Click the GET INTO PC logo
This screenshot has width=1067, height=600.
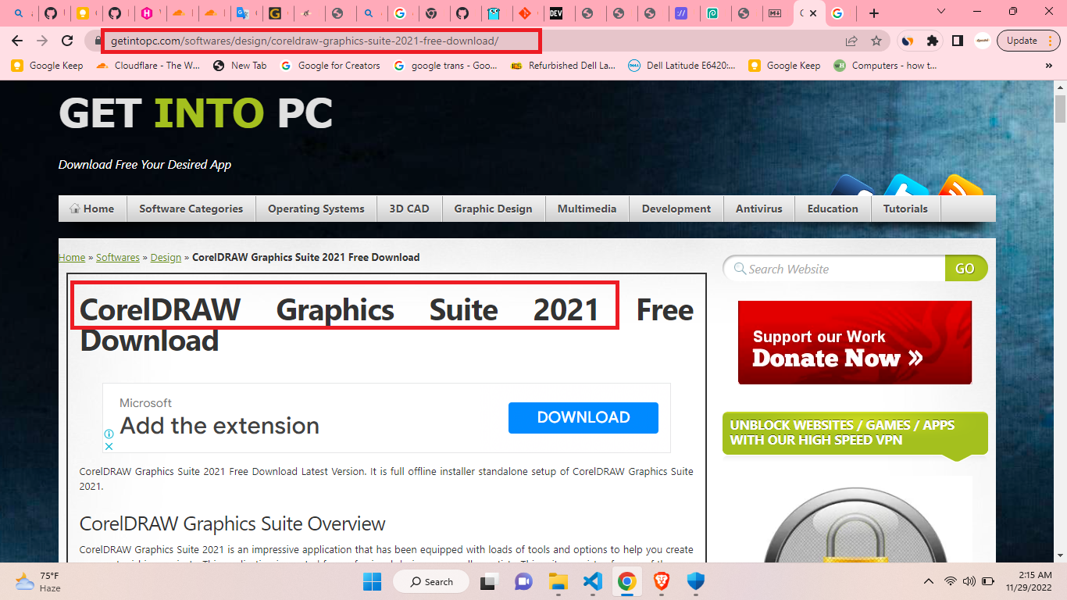196,113
